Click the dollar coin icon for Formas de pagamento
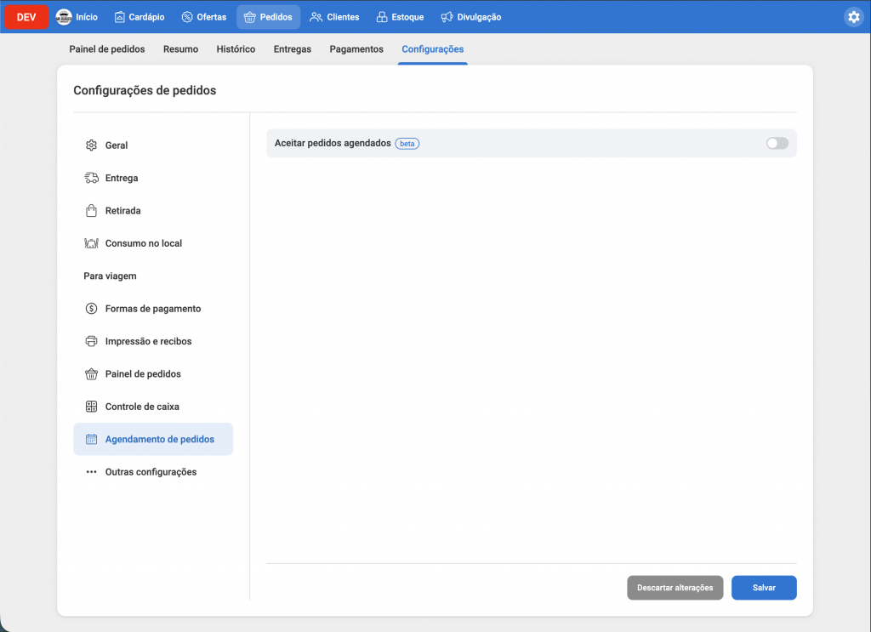Viewport: 871px width, 632px height. click(91, 309)
